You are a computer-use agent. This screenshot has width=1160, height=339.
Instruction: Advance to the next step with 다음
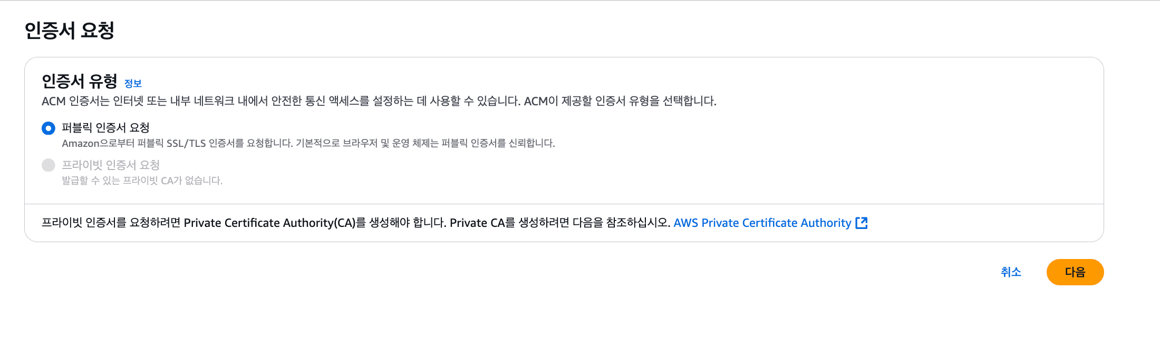(1075, 272)
